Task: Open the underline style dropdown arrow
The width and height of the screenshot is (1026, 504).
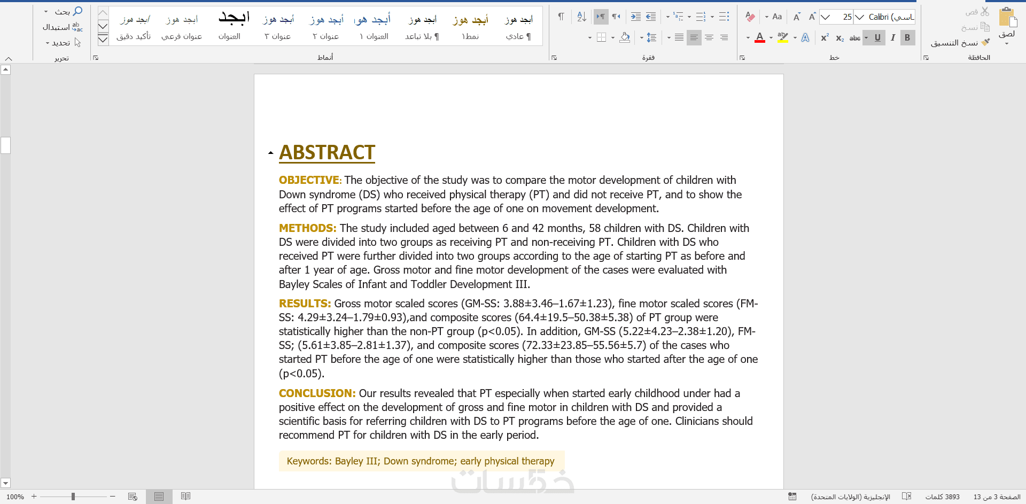Action: click(866, 37)
